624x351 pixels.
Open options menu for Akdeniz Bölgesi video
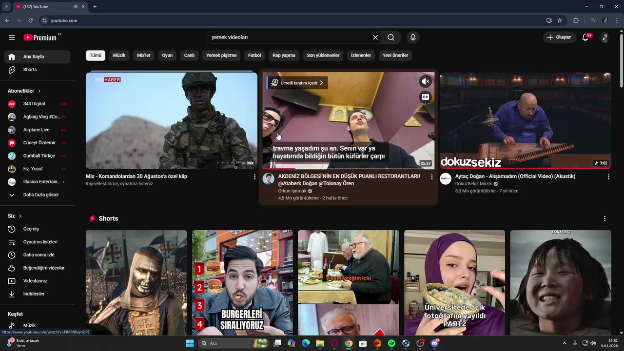point(431,177)
